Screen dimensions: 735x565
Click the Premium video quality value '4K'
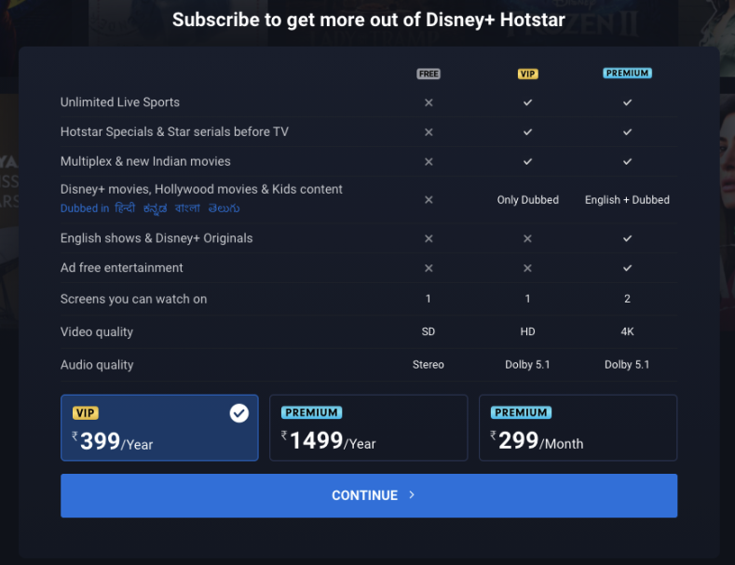[627, 331]
